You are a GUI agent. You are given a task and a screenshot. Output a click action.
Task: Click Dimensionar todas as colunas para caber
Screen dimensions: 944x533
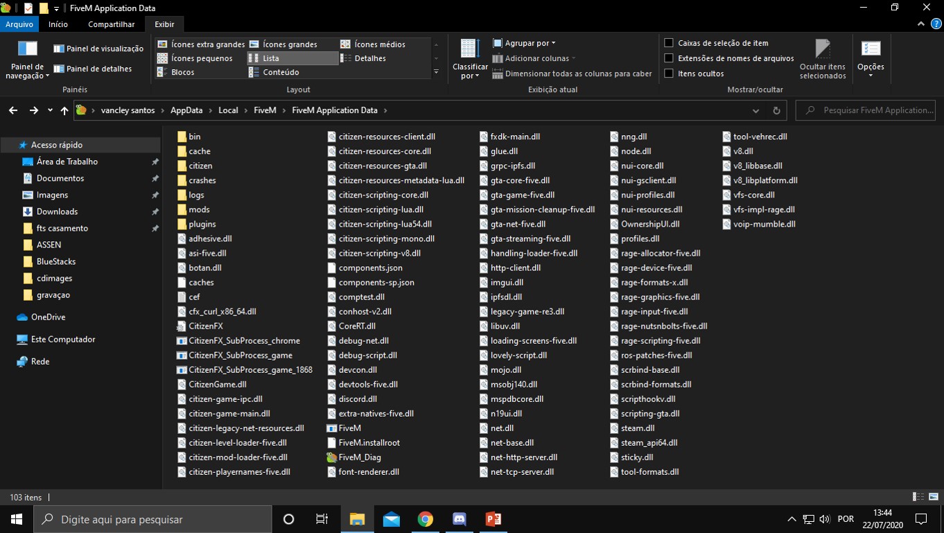point(572,73)
